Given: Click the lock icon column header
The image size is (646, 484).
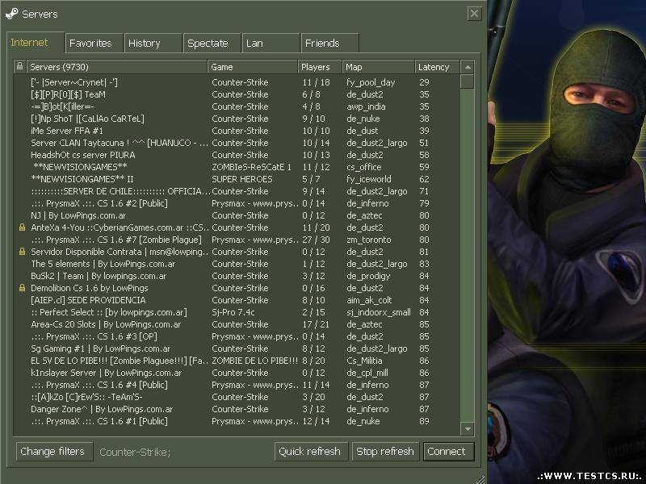Looking at the screenshot, I should point(19,66).
